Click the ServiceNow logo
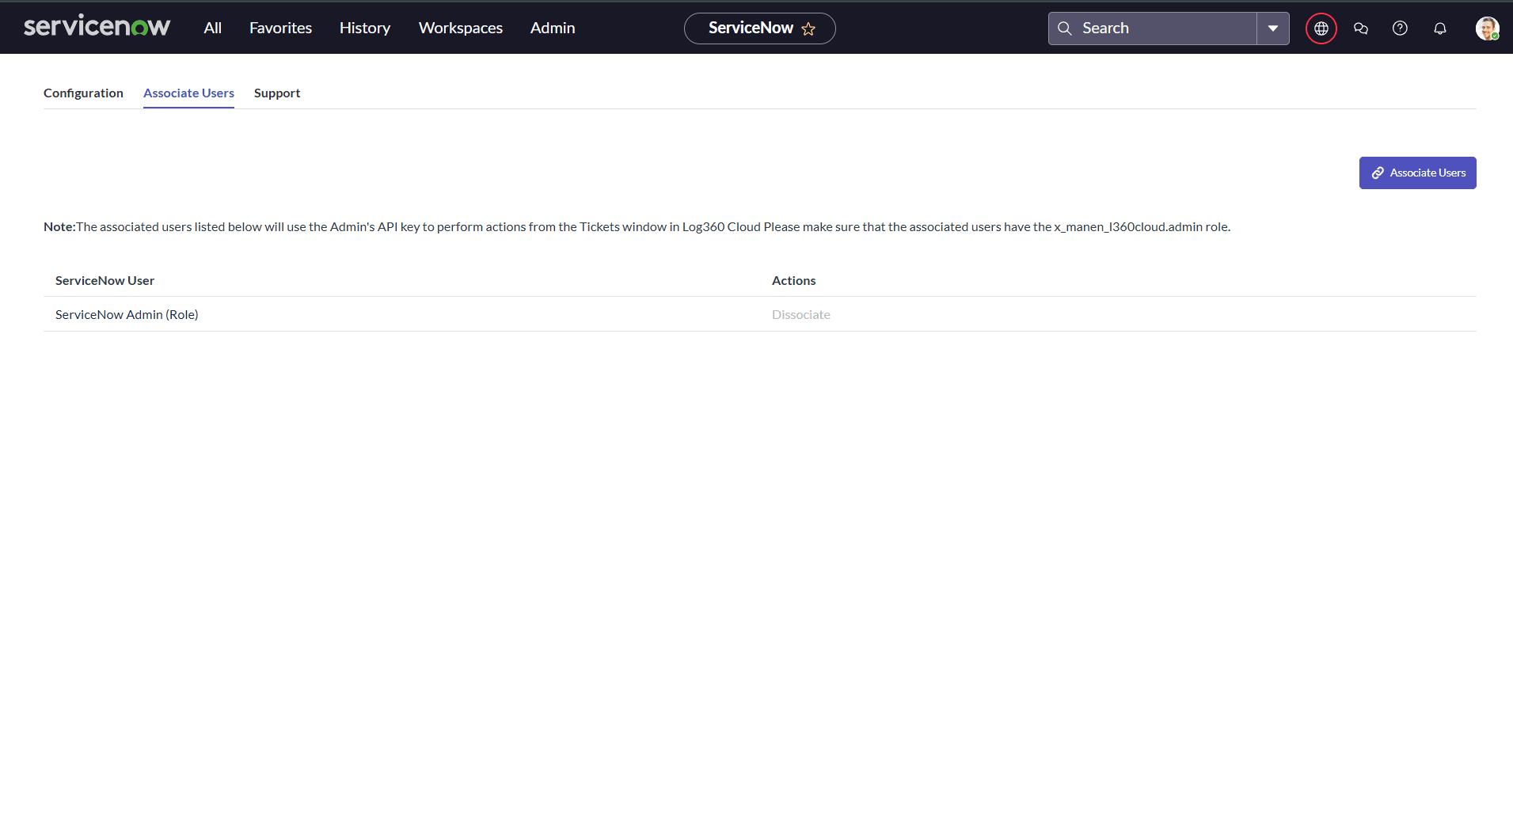The image size is (1513, 816). pyautogui.click(x=97, y=27)
